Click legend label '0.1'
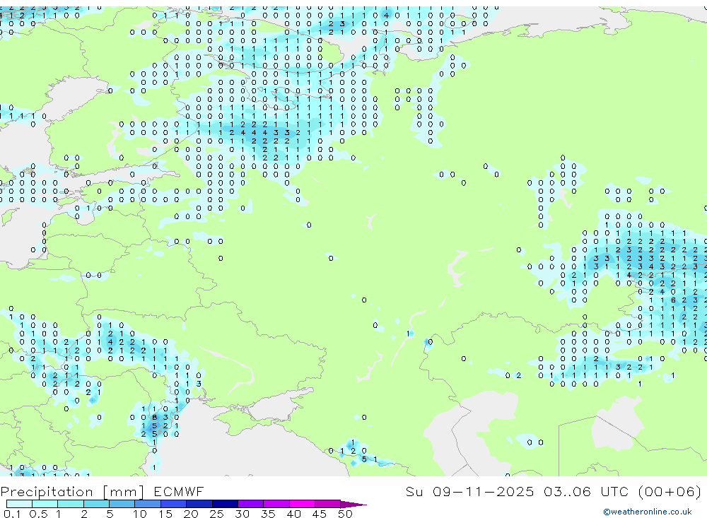This screenshot has width=707, height=518. point(12,514)
